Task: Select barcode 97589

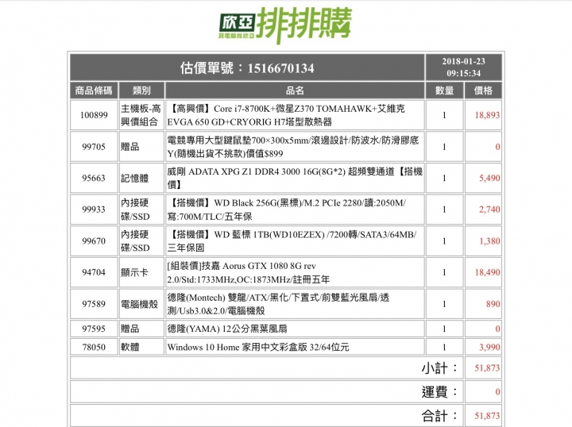Action: pyautogui.click(x=94, y=304)
